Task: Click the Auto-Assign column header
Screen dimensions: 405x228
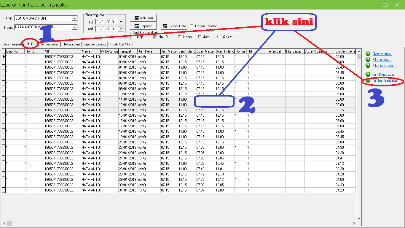Action: click(x=109, y=51)
